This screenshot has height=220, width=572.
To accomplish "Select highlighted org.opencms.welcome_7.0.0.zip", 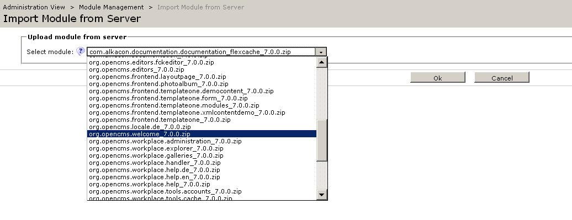I will [x=202, y=133].
